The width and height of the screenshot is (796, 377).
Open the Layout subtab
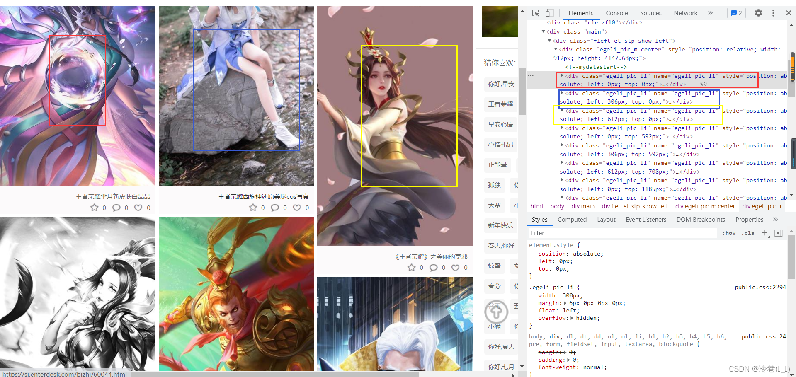606,220
